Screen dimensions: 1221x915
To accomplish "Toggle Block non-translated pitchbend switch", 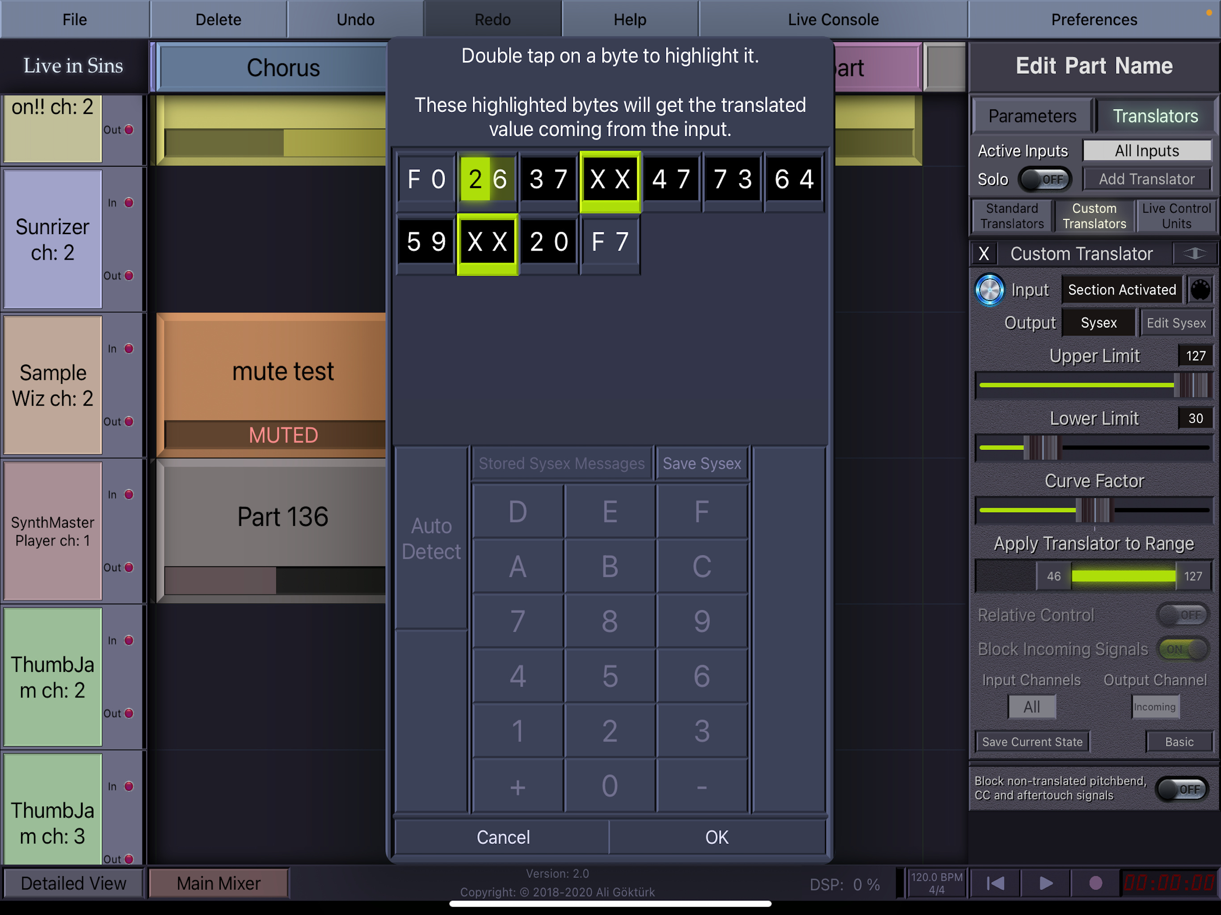I will coord(1181,789).
